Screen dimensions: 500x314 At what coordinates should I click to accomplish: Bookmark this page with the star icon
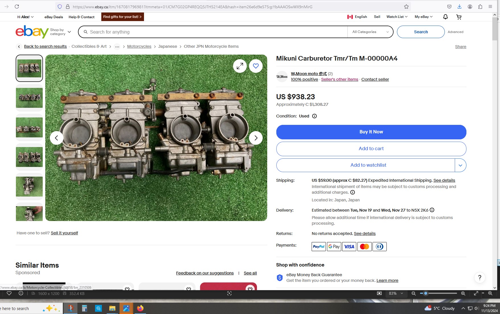(x=406, y=7)
